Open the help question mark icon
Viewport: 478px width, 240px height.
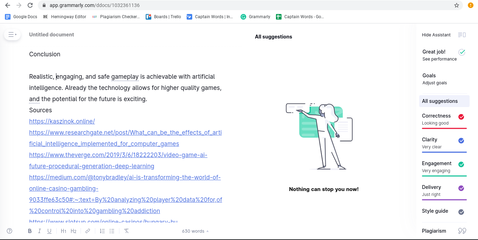(x=9, y=231)
